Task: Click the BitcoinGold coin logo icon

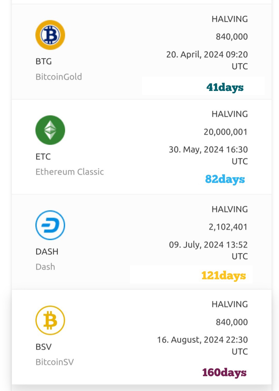Action: coord(50,35)
